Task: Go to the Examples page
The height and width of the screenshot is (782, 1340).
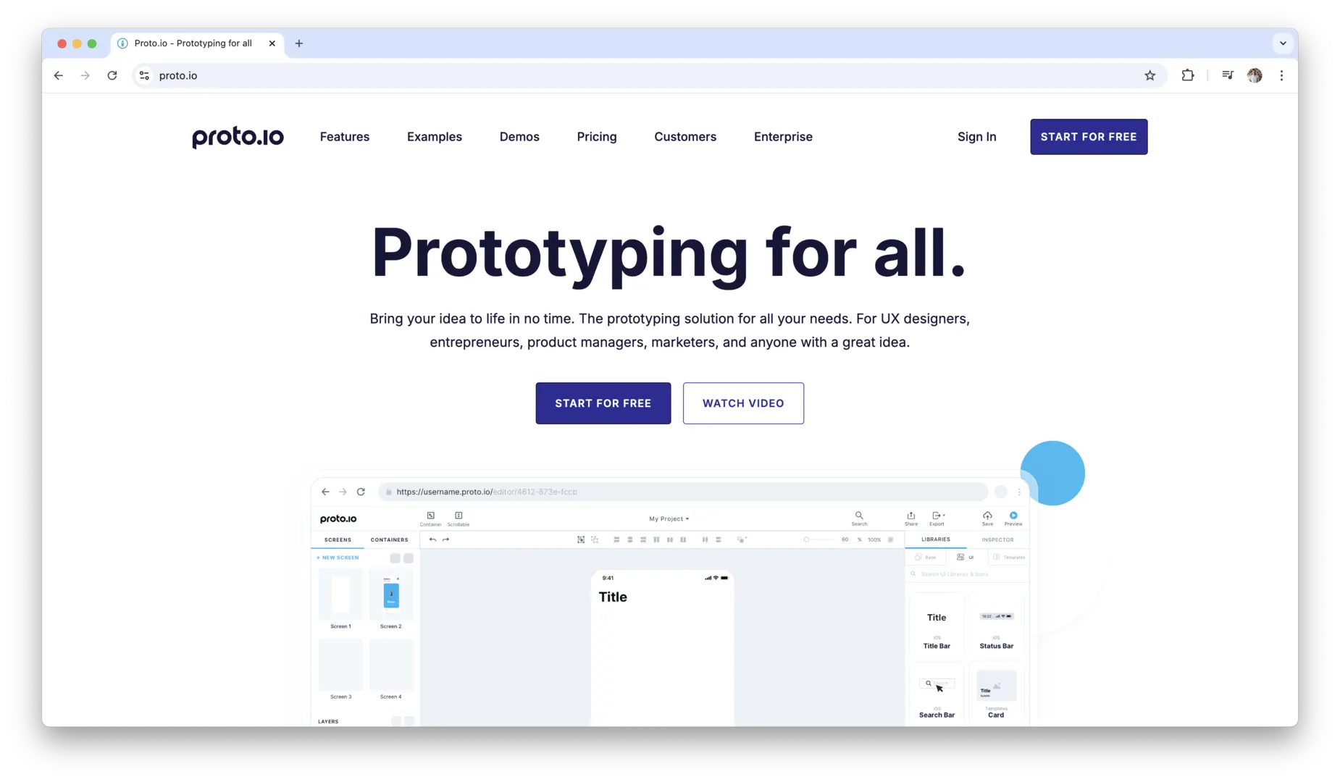Action: point(435,137)
